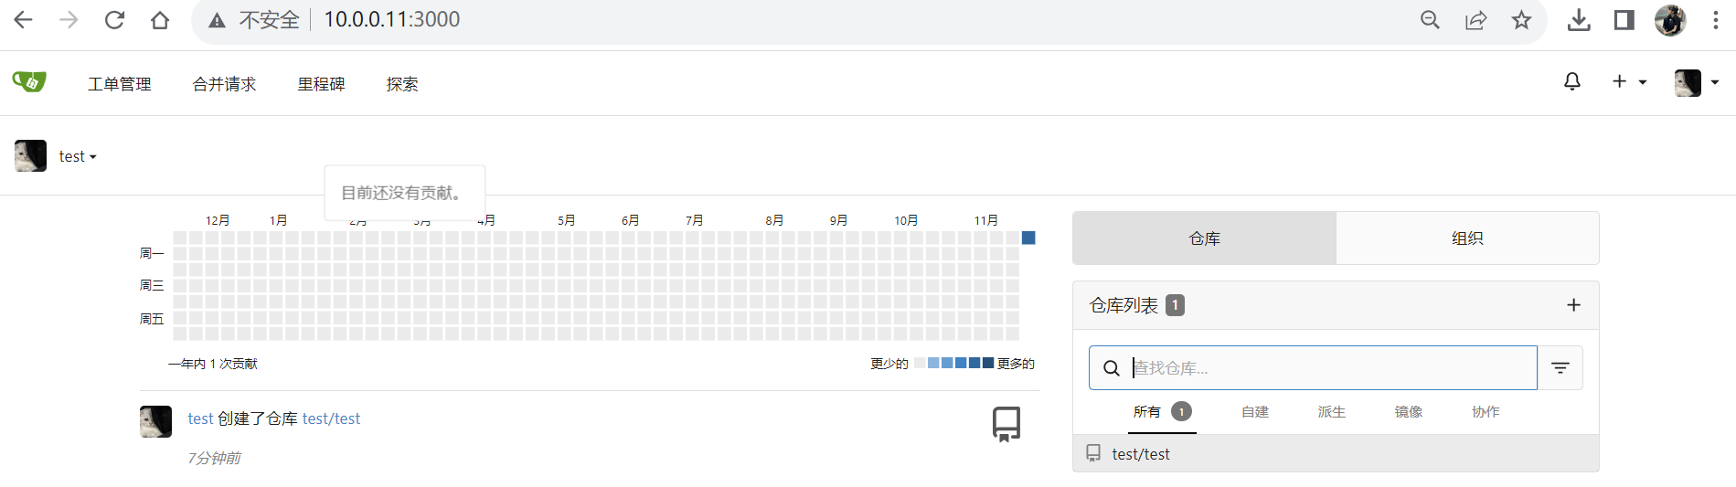Viewport: 1736px width, 487px height.
Task: Open the test/test repository in feed
Action: (x=331, y=418)
